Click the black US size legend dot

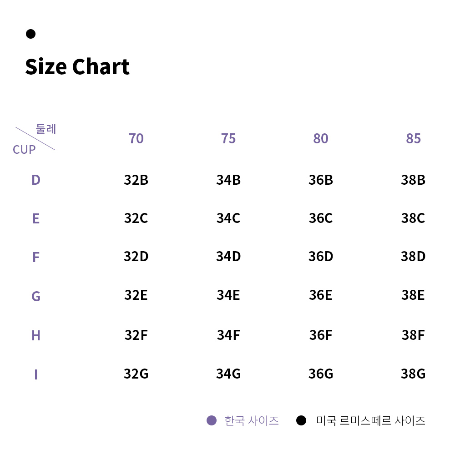(301, 420)
